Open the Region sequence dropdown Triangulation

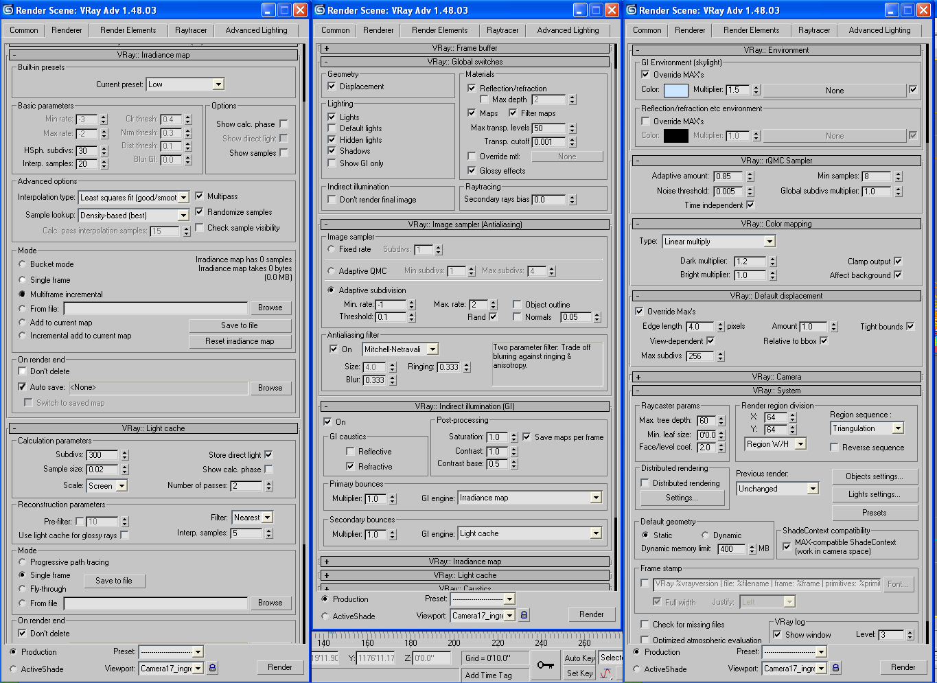(867, 428)
